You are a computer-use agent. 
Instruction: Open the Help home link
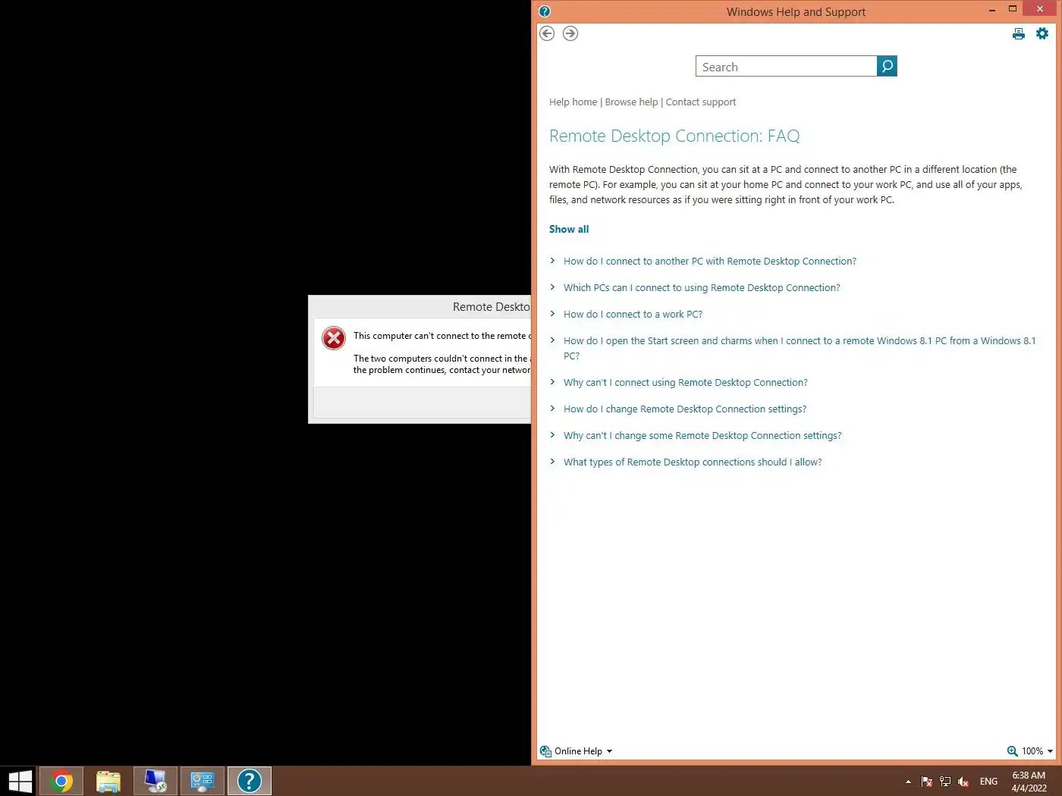pyautogui.click(x=573, y=102)
